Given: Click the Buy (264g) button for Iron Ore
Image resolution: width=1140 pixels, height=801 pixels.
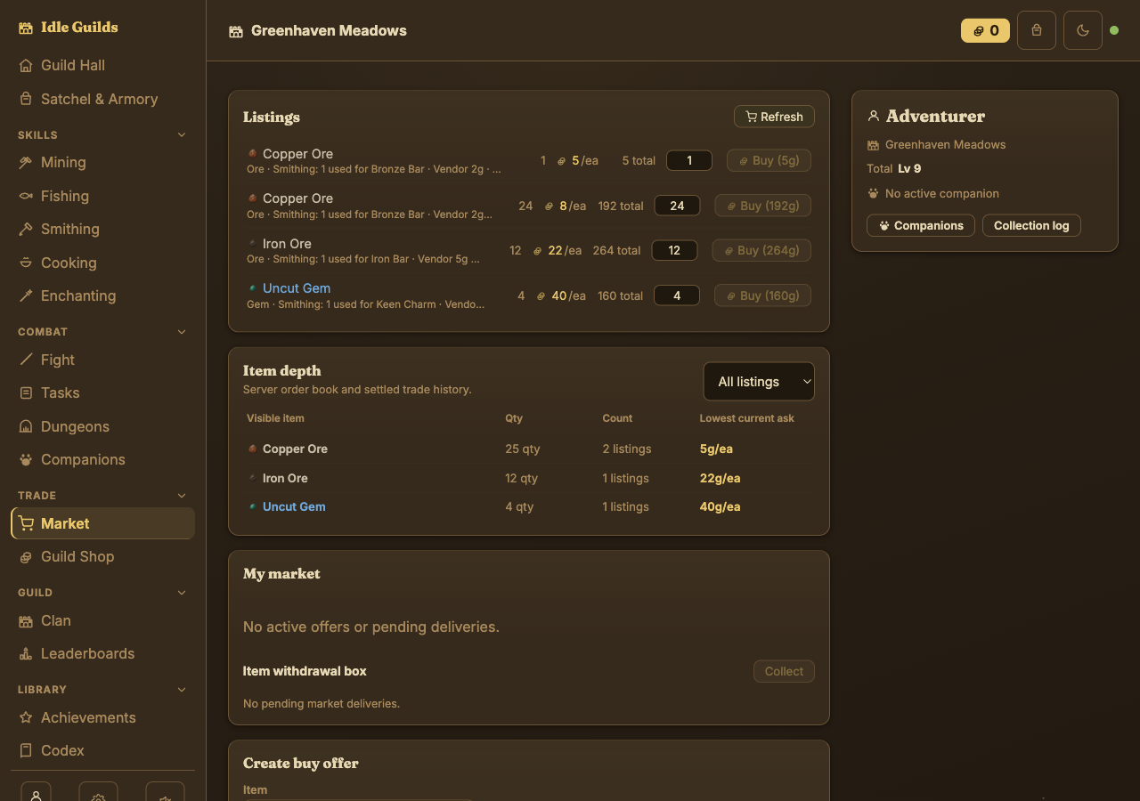Looking at the screenshot, I should [761, 250].
